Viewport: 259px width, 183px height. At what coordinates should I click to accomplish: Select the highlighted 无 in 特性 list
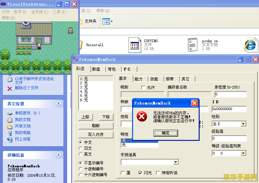click(x=139, y=141)
